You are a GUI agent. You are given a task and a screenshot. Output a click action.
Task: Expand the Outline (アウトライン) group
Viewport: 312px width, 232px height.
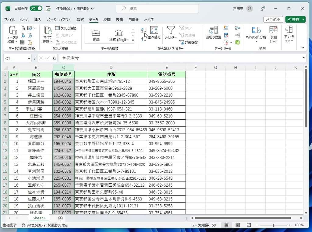[289, 34]
